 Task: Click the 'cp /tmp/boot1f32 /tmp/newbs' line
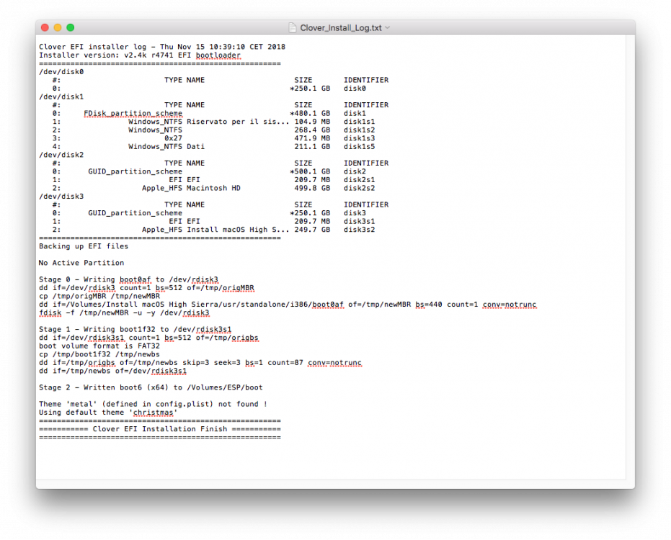99,354
